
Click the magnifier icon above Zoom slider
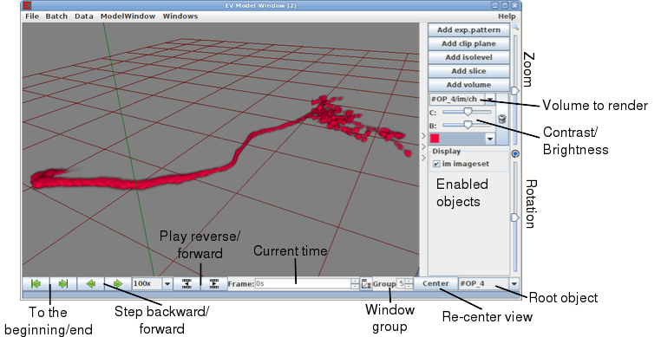[x=514, y=27]
